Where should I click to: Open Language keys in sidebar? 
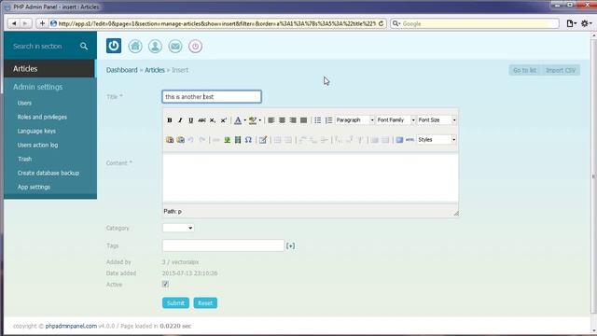(x=36, y=131)
